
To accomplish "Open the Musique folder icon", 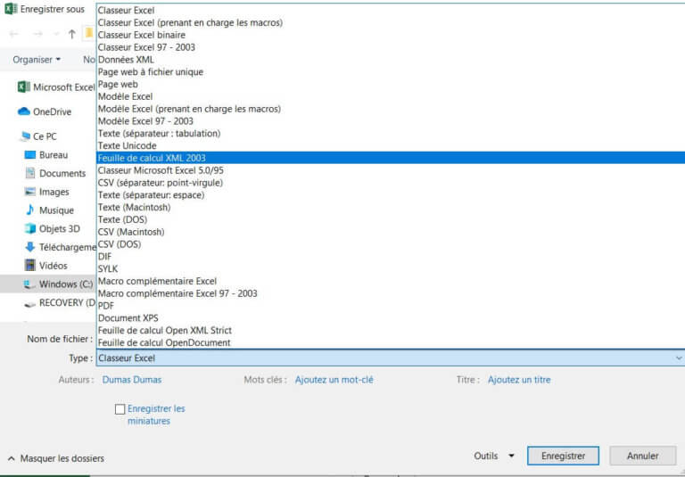I will point(30,210).
